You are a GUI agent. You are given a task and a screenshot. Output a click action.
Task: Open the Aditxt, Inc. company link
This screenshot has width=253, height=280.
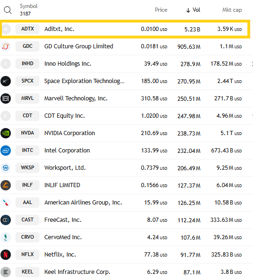[59, 29]
